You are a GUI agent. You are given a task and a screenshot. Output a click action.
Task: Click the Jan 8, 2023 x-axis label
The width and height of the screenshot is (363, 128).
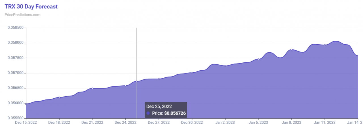tap(291, 123)
